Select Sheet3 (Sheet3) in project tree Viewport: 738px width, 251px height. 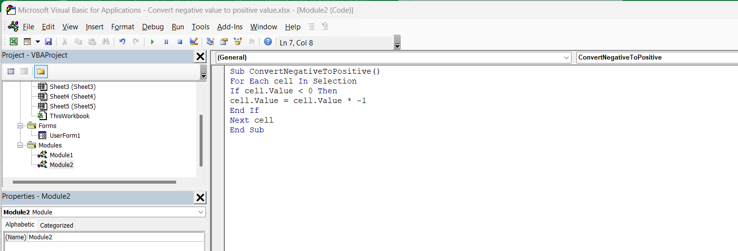coord(72,86)
